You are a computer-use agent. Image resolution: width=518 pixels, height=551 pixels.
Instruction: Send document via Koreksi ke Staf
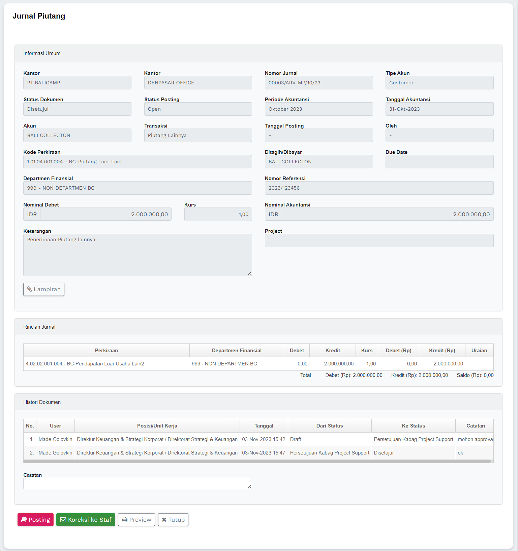click(x=86, y=520)
